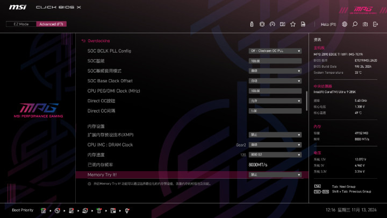
Task: Click the 已调内存频率 label
Action: click(100, 165)
